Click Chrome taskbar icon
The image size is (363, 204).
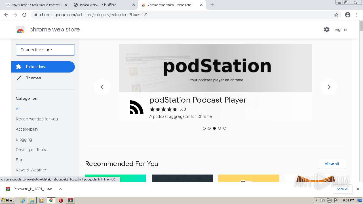[x=51, y=200]
